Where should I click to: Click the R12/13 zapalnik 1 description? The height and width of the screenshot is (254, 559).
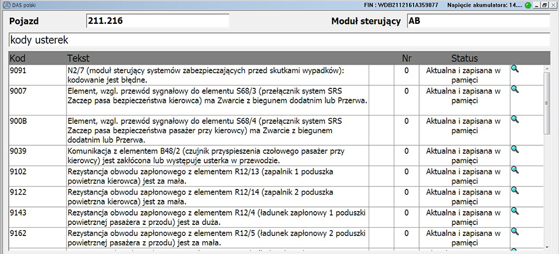tap(217, 176)
